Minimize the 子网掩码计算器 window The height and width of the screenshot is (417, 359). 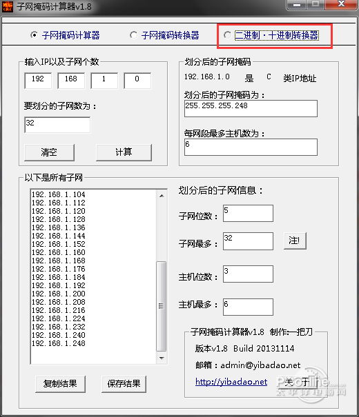(x=297, y=5)
